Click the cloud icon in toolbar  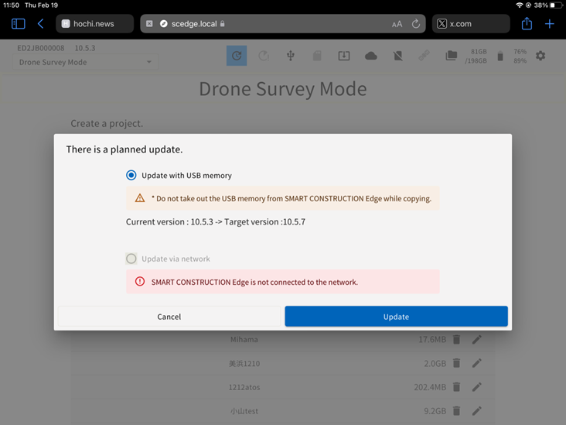pyautogui.click(x=371, y=56)
